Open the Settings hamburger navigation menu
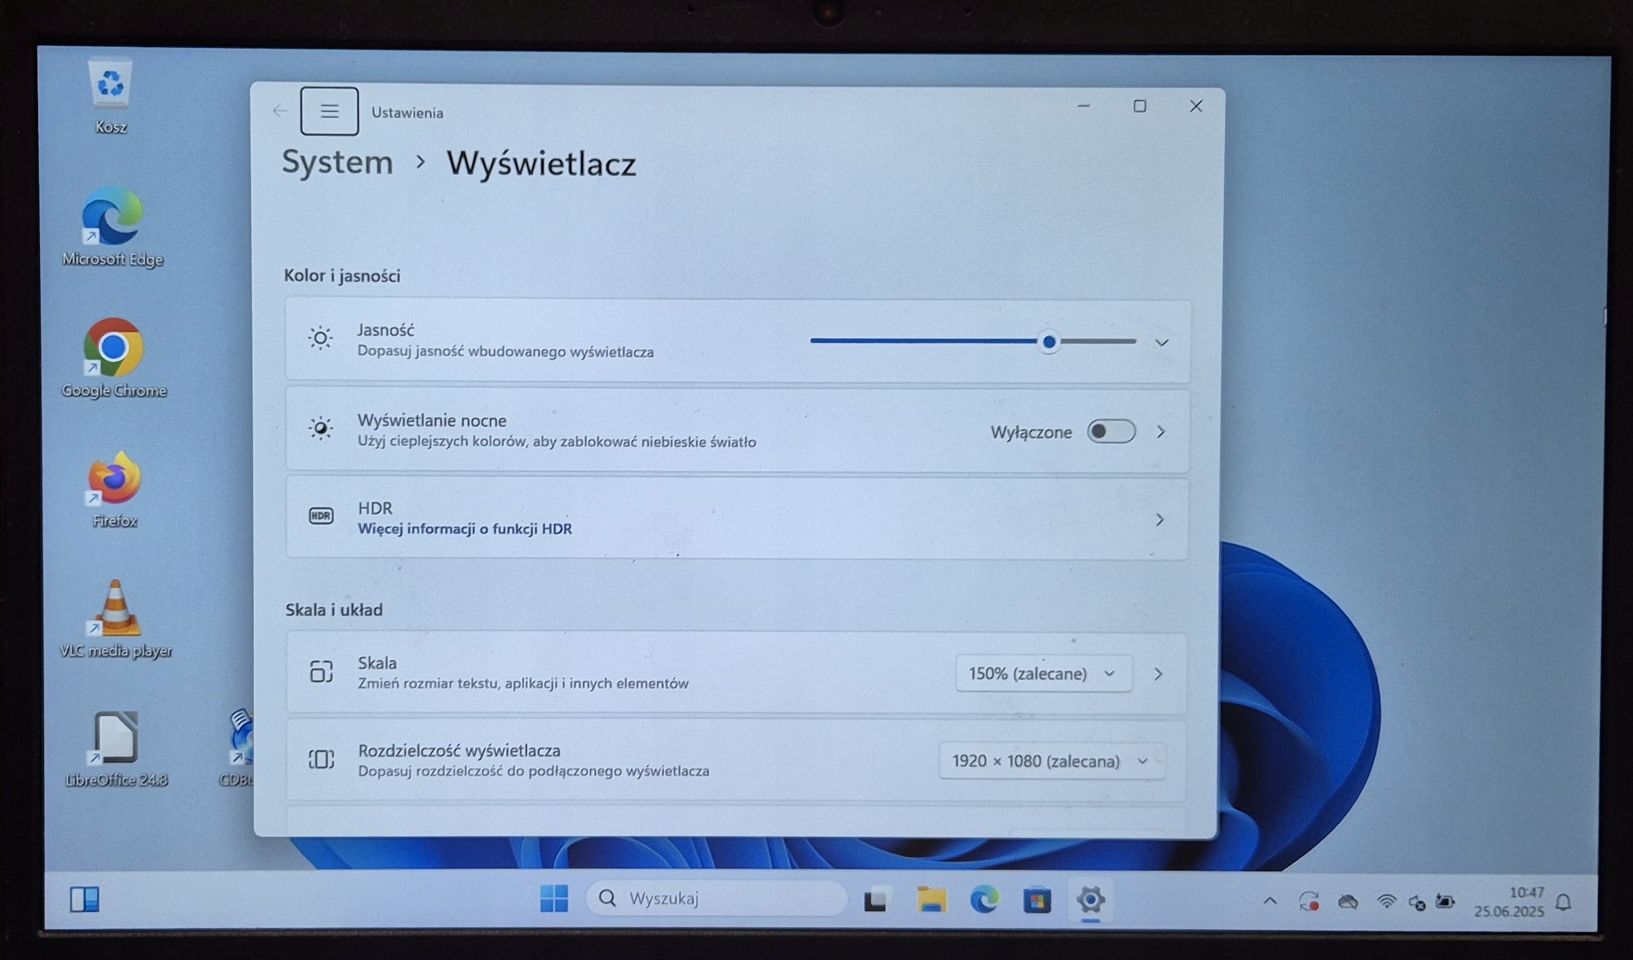The width and height of the screenshot is (1633, 960). 329,111
